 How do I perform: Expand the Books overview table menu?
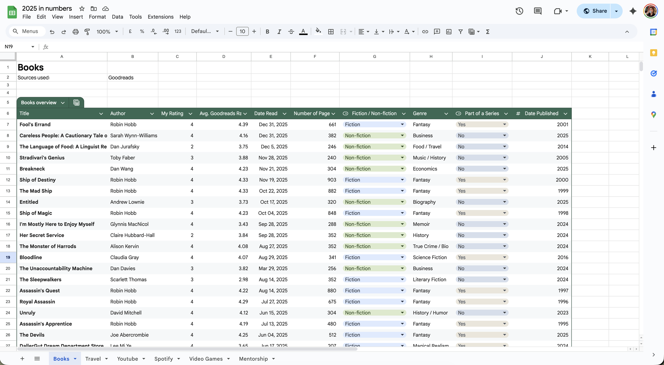click(x=63, y=103)
